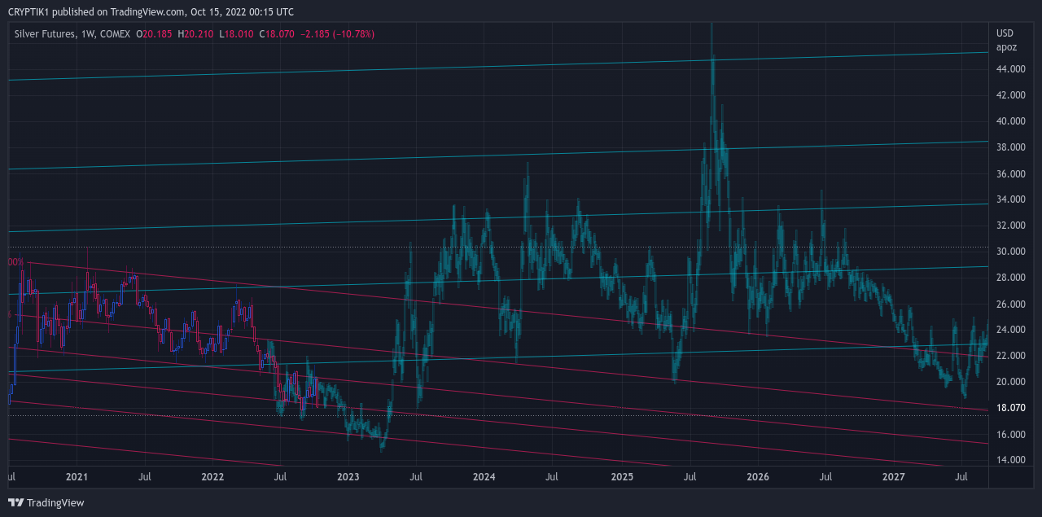Click the low value L18.010
1042x517 pixels.
[x=237, y=33]
